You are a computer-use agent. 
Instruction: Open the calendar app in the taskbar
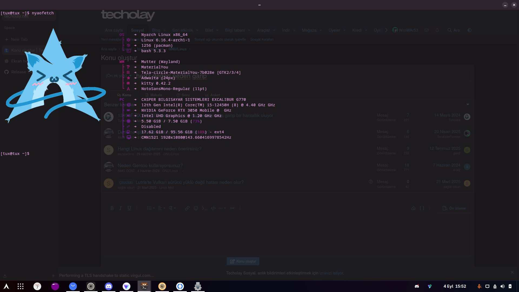(37, 286)
